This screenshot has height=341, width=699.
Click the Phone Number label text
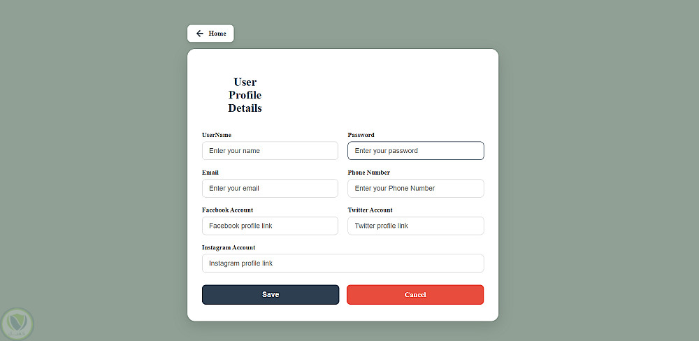click(368, 173)
